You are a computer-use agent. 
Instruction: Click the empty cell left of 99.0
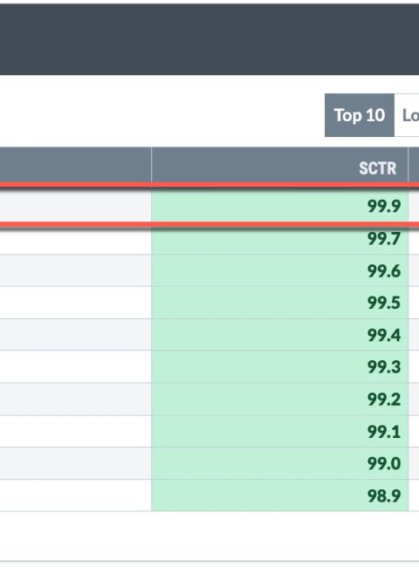click(76, 463)
